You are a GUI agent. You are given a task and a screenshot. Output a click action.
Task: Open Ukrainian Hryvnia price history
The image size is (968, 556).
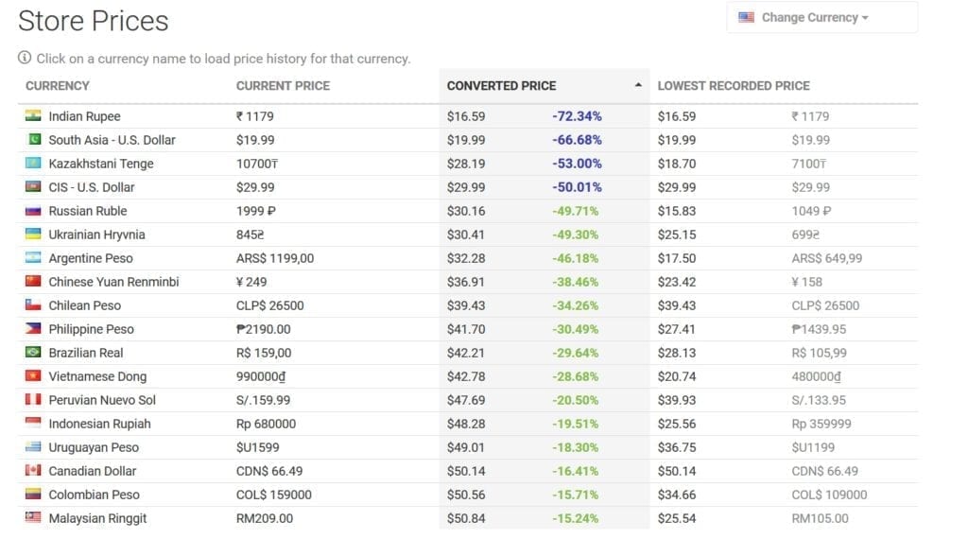[96, 235]
